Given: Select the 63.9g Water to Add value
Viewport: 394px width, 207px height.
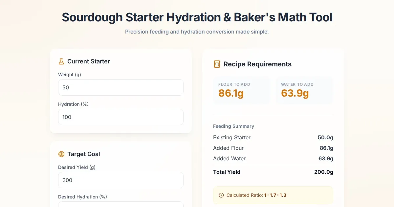Looking at the screenshot, I should point(295,93).
